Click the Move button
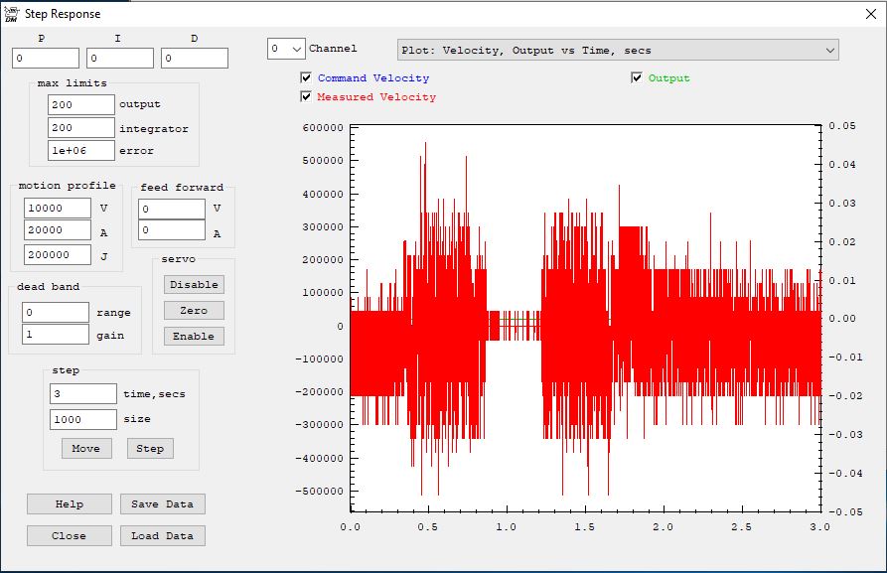The width and height of the screenshot is (887, 573). tap(86, 448)
